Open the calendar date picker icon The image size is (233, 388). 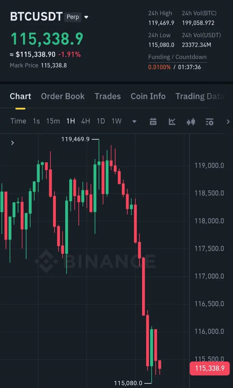pos(153,122)
